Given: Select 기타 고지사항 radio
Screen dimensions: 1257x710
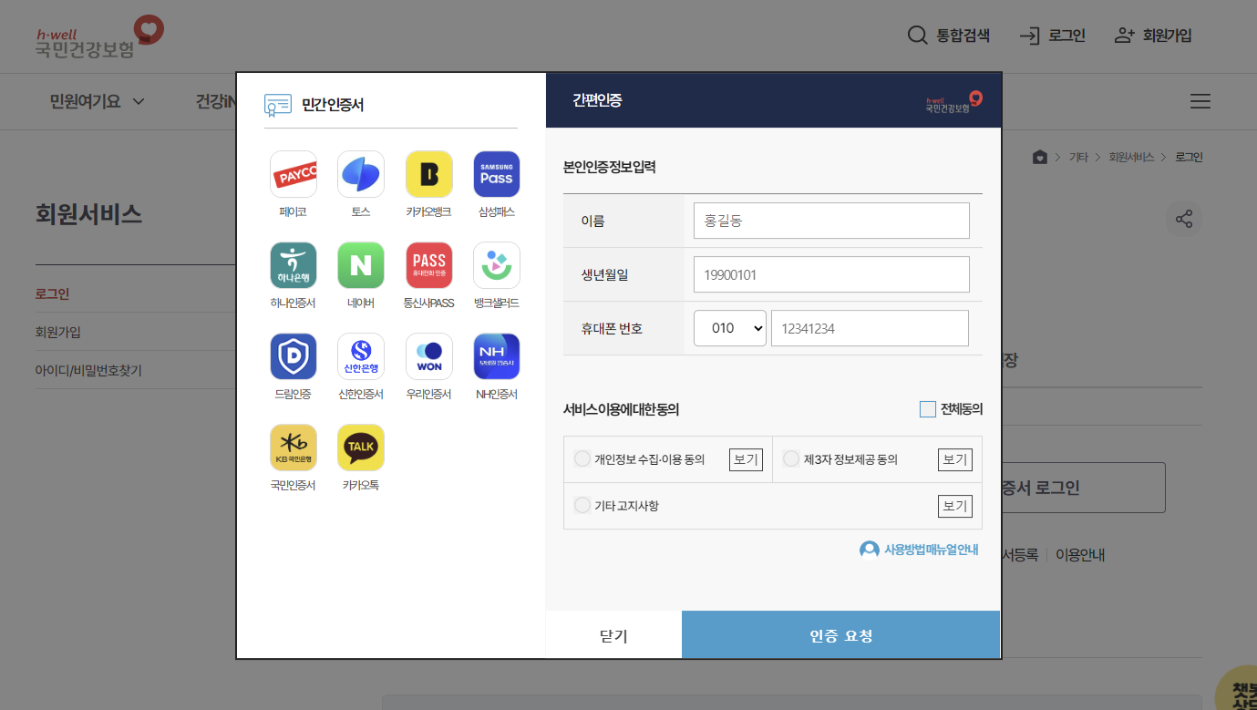Looking at the screenshot, I should point(582,505).
